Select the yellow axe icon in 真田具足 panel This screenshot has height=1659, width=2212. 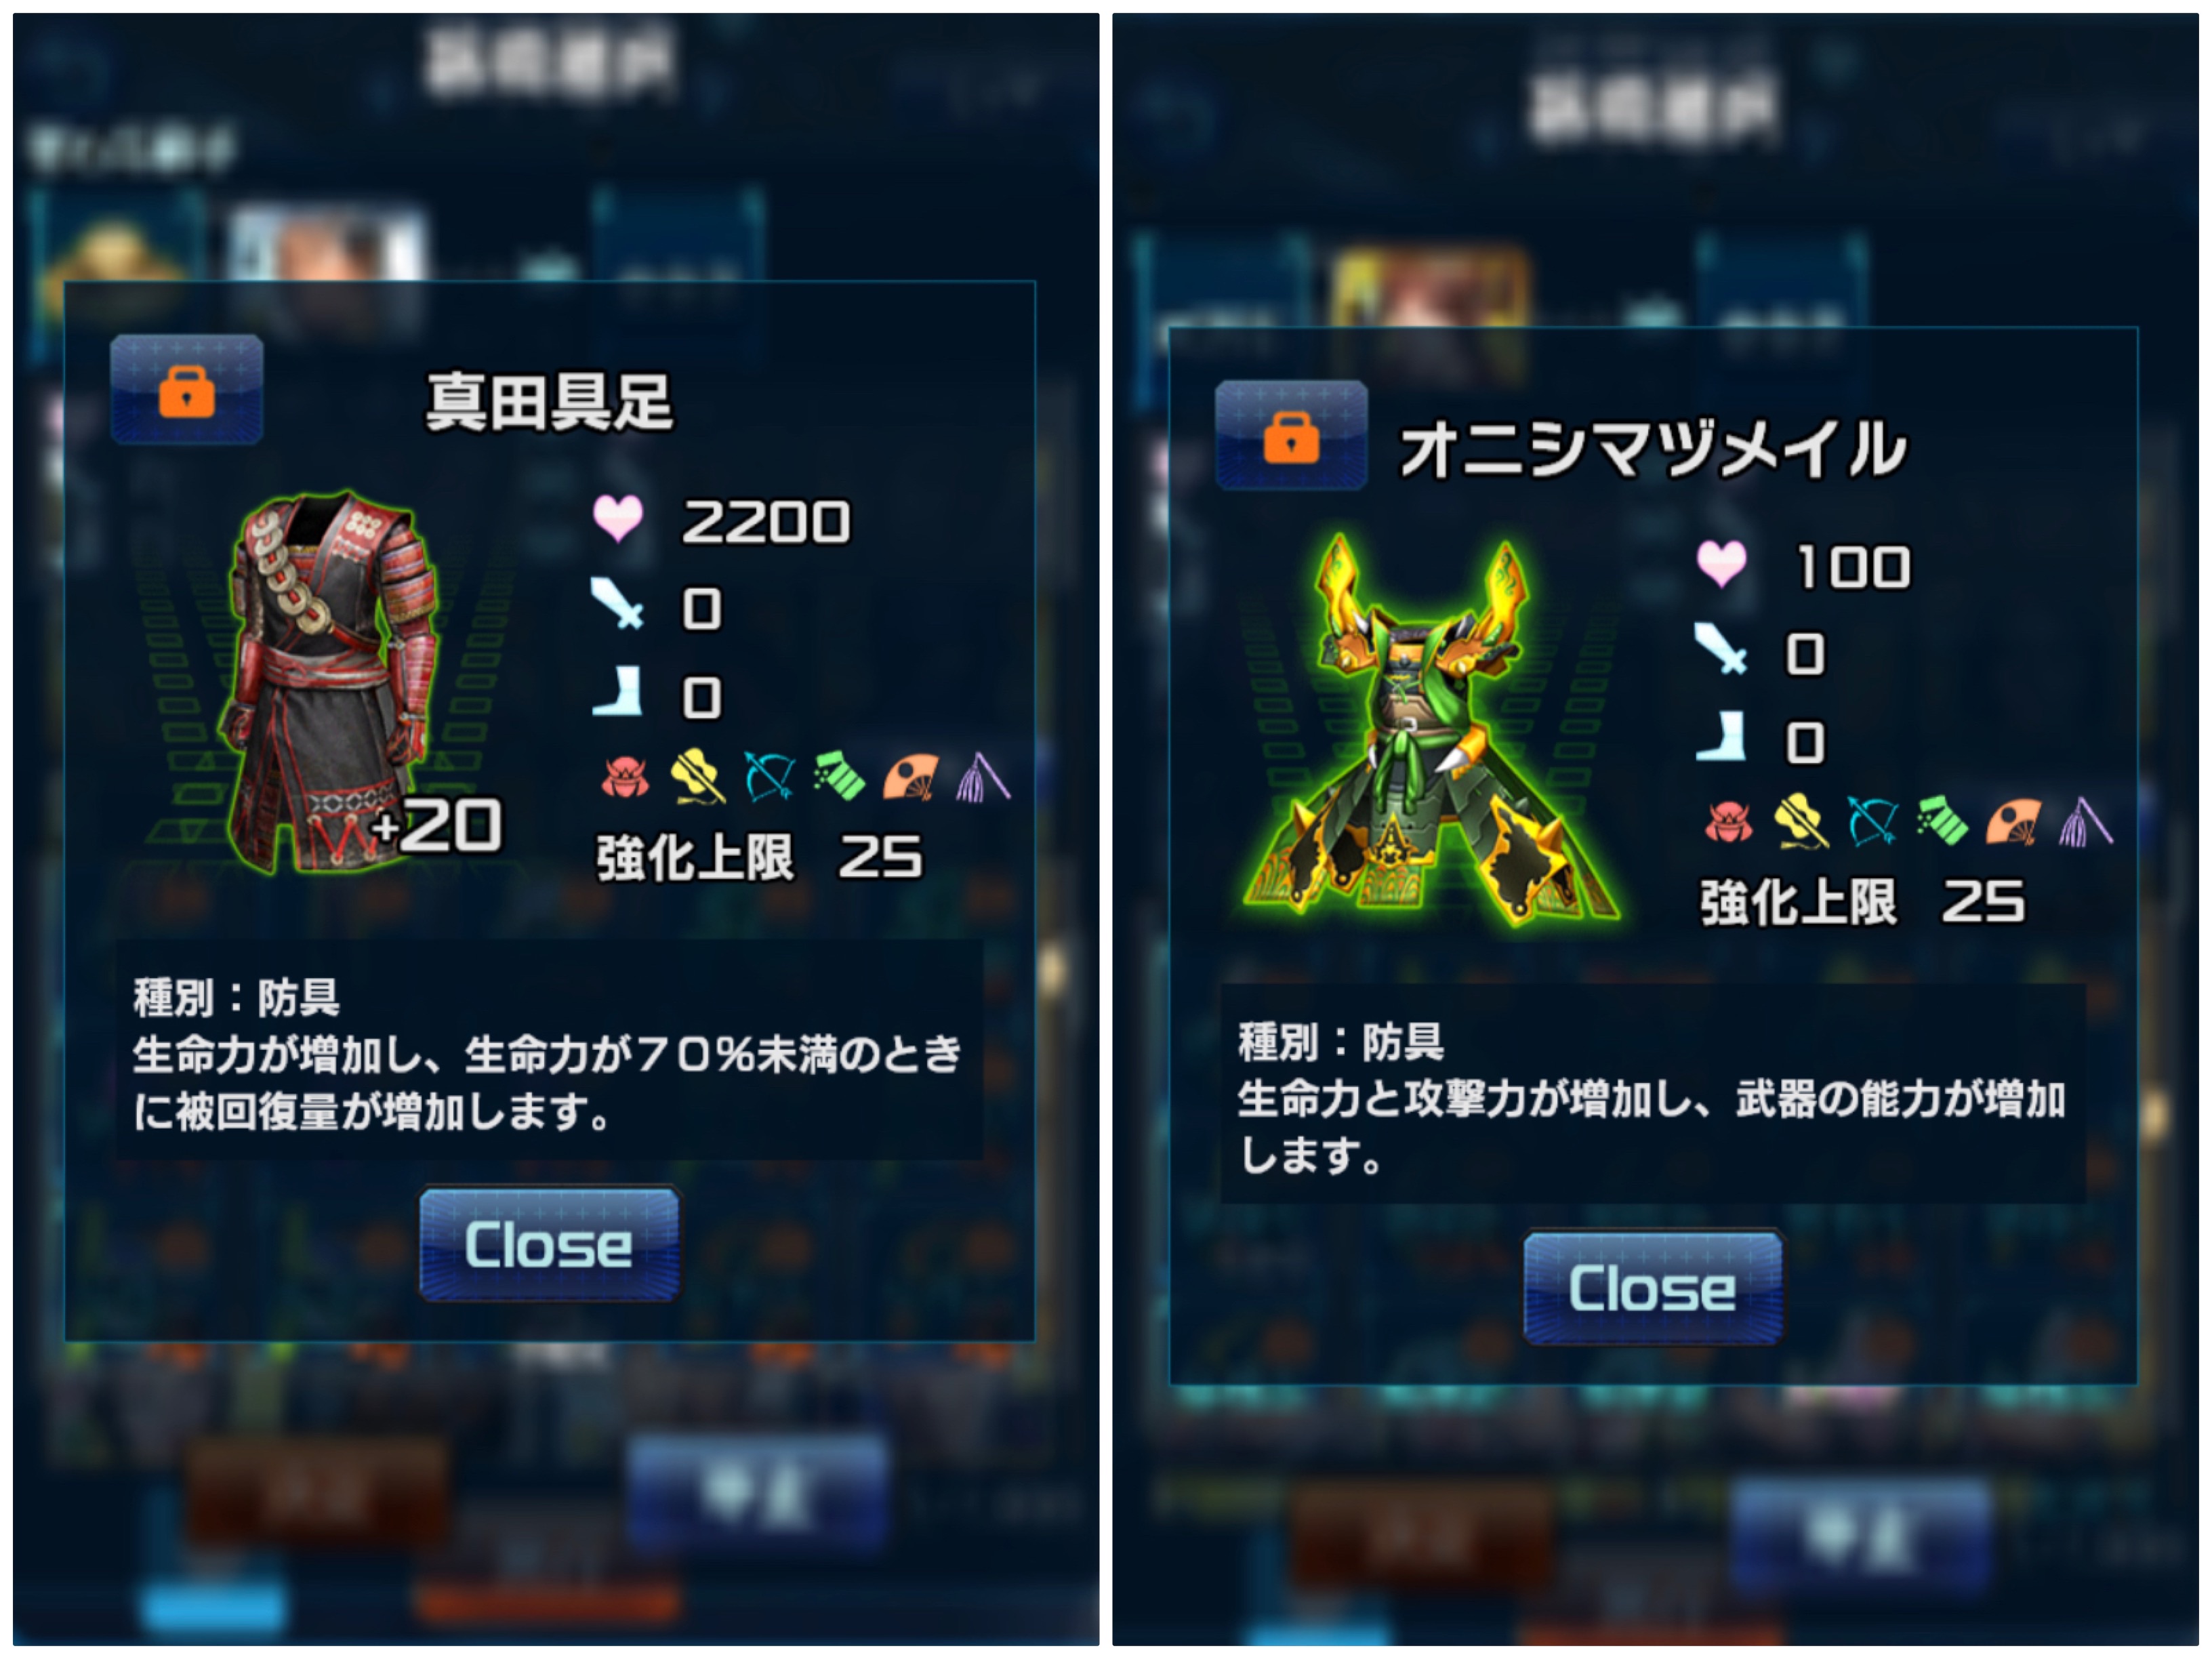pyautogui.click(x=697, y=777)
